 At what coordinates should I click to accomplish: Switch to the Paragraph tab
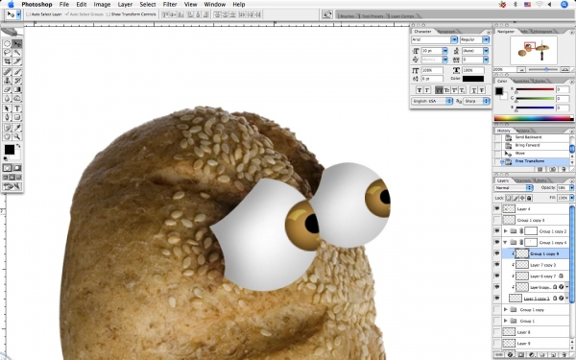click(x=446, y=32)
